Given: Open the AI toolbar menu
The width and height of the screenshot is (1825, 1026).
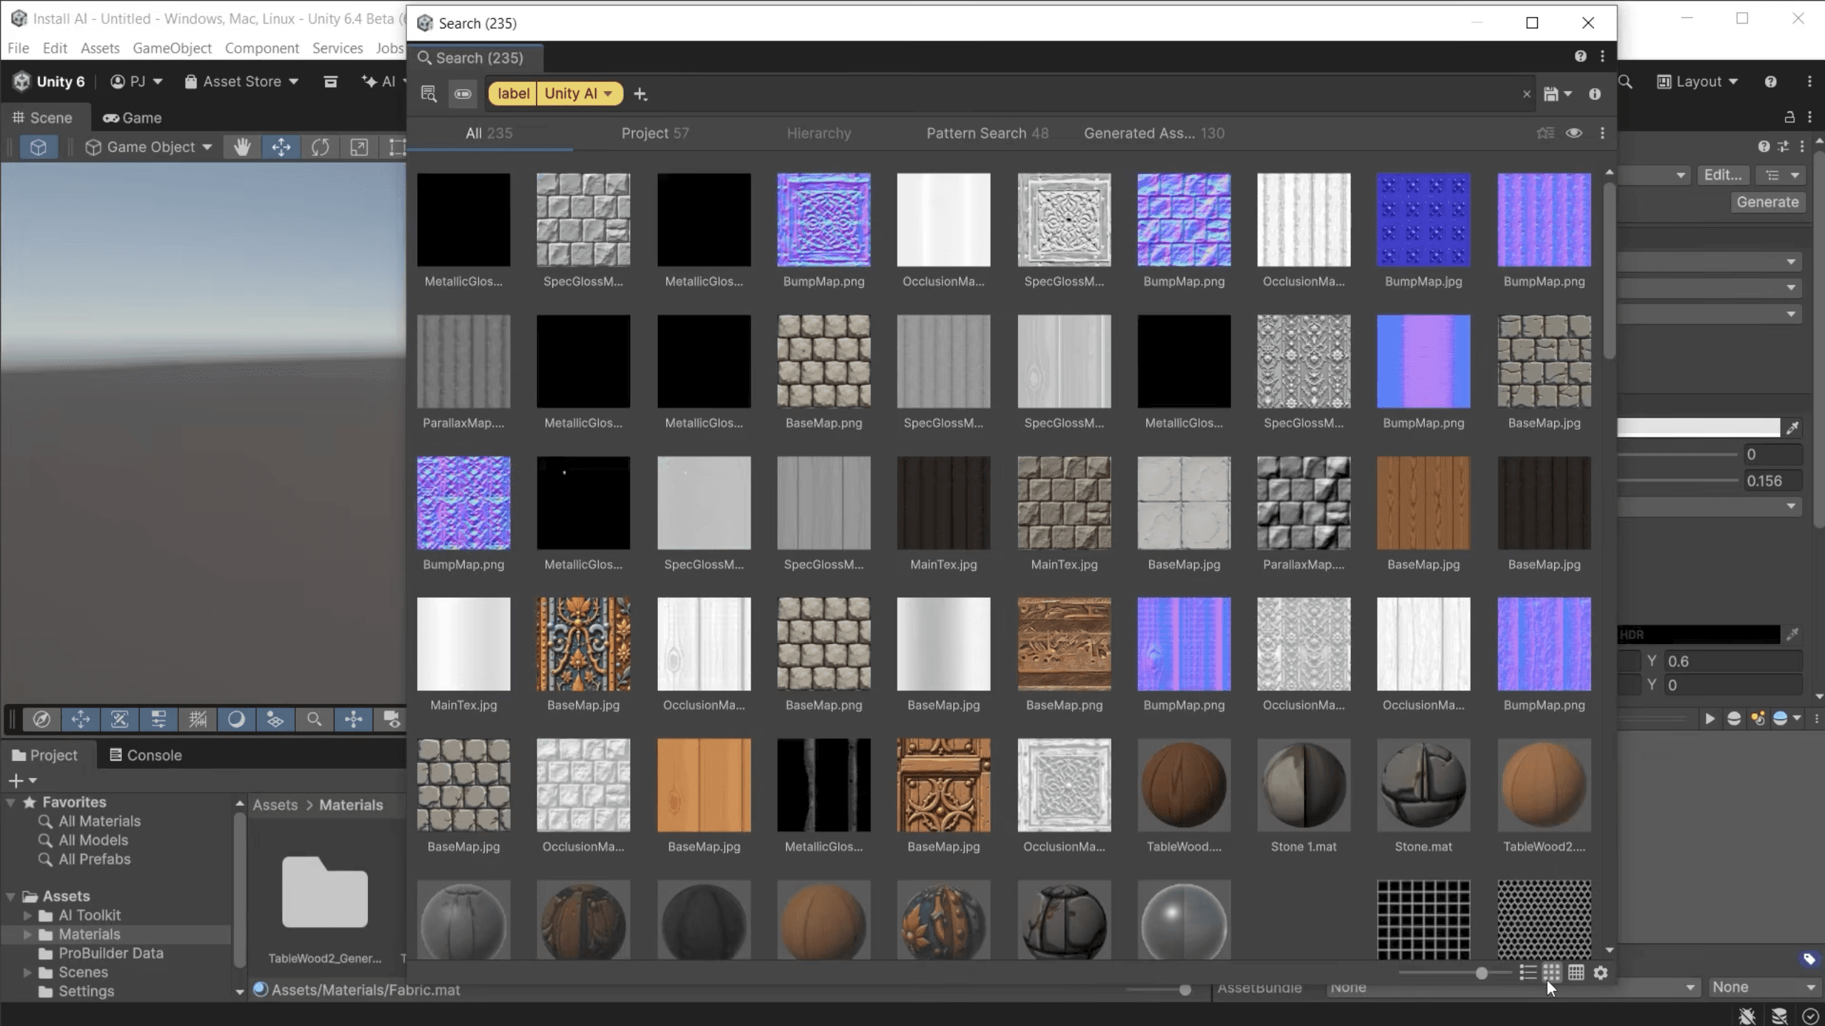Looking at the screenshot, I should [384, 81].
